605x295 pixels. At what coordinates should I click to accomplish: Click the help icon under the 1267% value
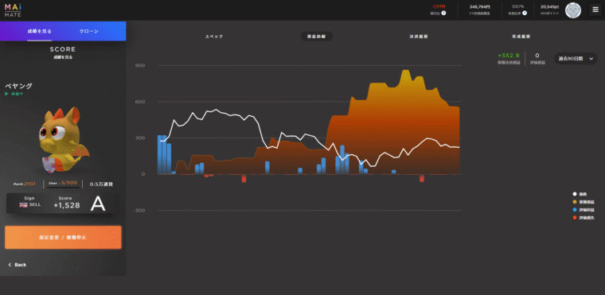525,13
